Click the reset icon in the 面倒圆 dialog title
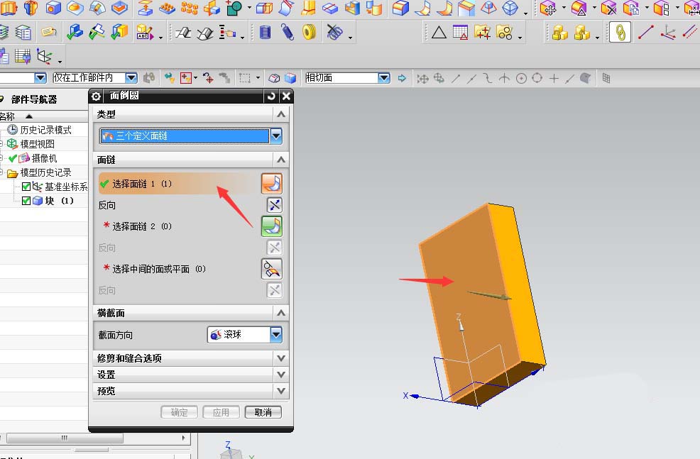Viewport: 700px width, 459px height. pyautogui.click(x=271, y=96)
